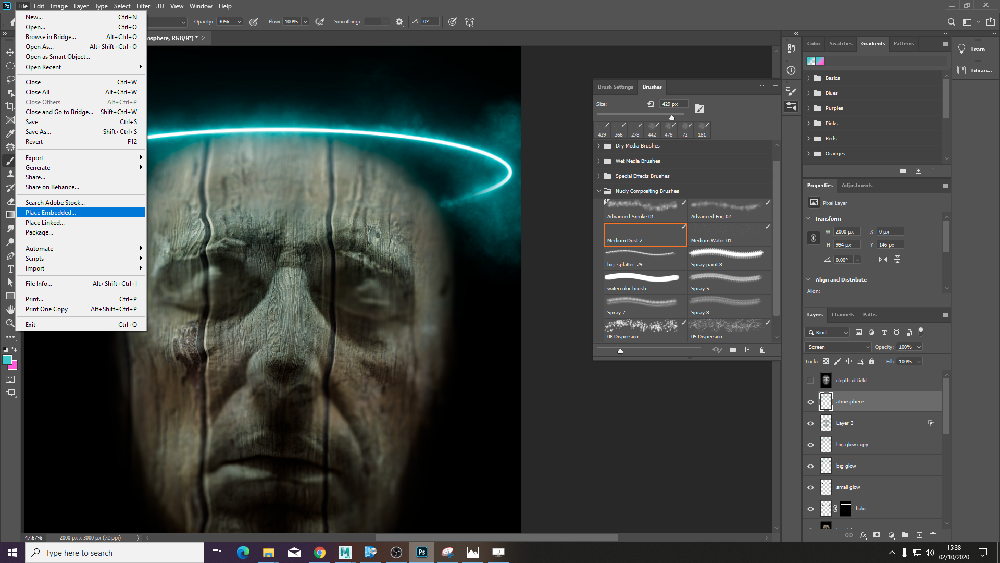Image resolution: width=1000 pixels, height=563 pixels.
Task: Delete brush using Brushes panel trash icon
Action: click(x=763, y=350)
